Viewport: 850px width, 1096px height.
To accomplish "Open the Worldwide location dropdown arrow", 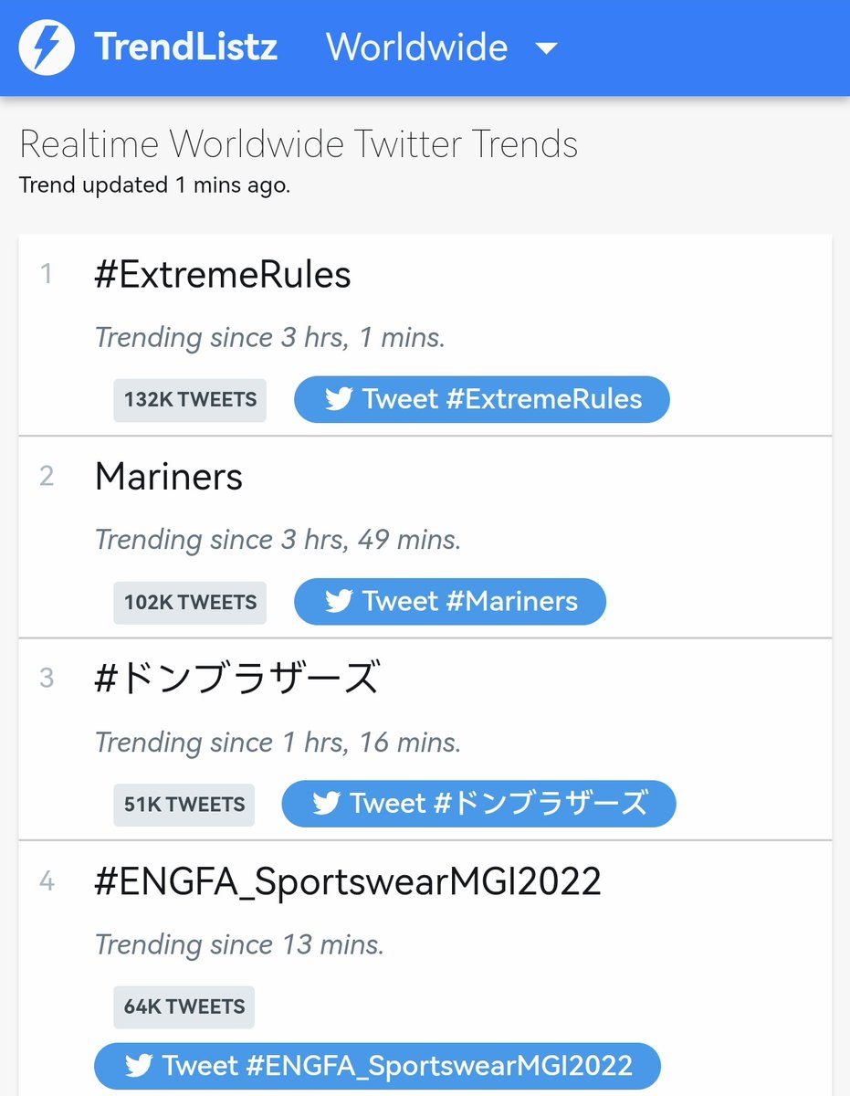I will point(546,48).
